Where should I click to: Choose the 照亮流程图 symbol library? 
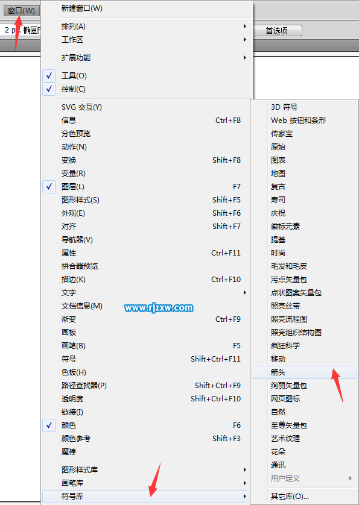[304, 319]
